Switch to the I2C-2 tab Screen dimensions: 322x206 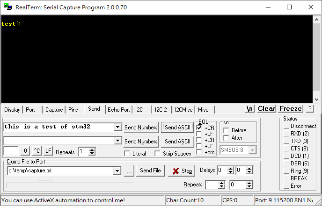[161, 110]
